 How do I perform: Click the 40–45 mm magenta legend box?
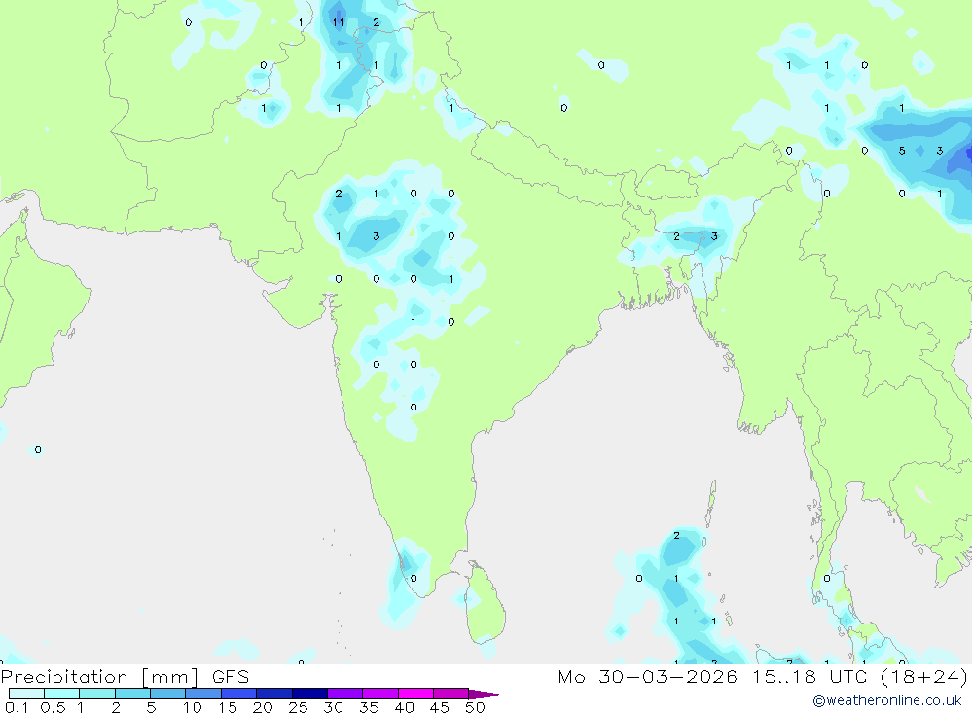(415, 694)
